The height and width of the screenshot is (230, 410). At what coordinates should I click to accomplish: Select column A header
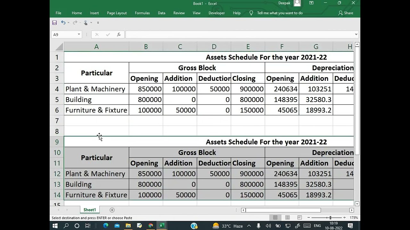96,47
